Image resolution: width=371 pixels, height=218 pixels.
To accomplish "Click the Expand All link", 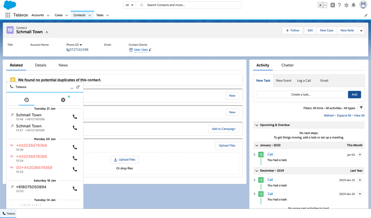I will click(x=344, y=116).
